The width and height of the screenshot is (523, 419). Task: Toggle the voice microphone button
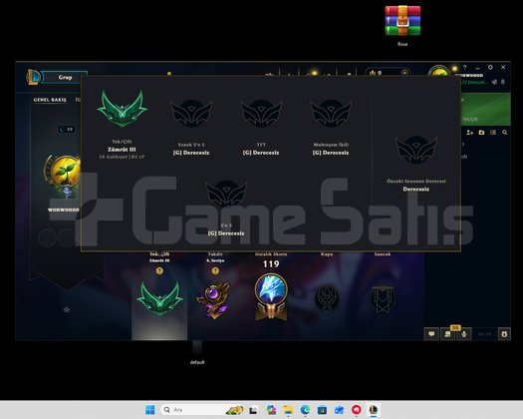pos(463,334)
